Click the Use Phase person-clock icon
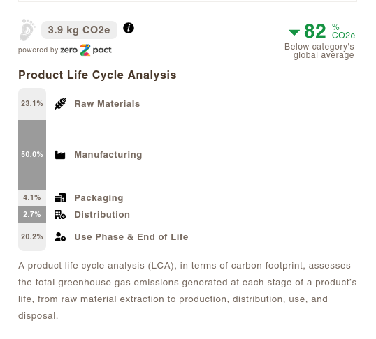Image resolution: width=376 pixels, height=339 pixels. (60, 236)
